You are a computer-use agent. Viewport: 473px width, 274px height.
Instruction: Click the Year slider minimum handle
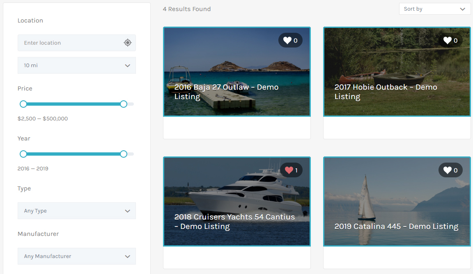pyautogui.click(x=23, y=154)
